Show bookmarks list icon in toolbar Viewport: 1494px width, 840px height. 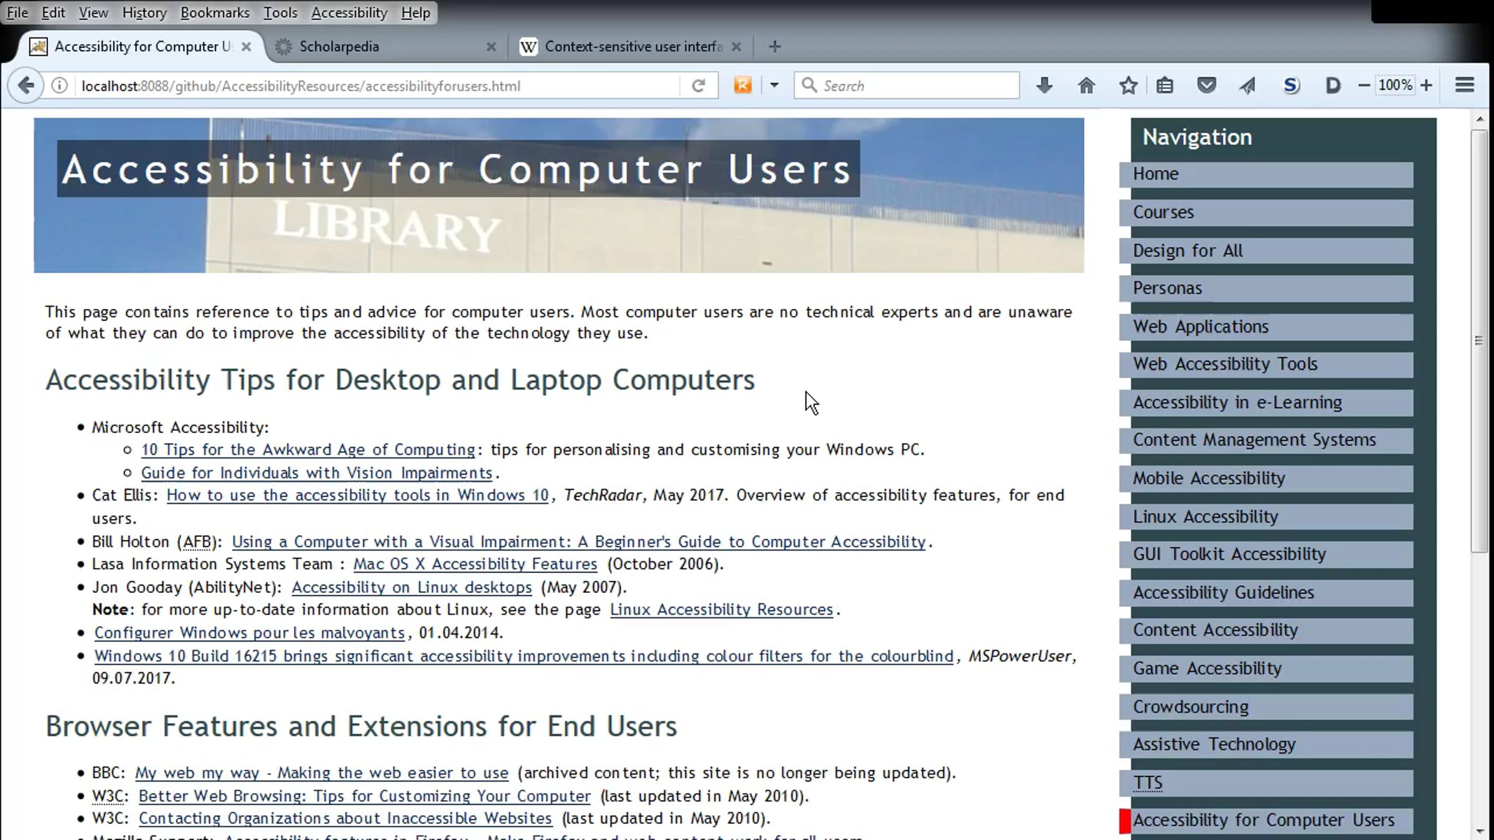[1165, 85]
